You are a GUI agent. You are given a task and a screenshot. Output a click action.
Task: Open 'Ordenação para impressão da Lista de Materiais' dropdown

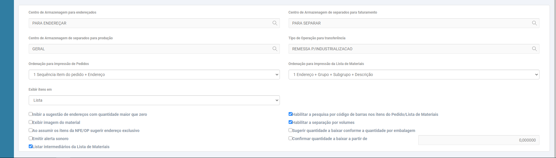[x=414, y=75]
